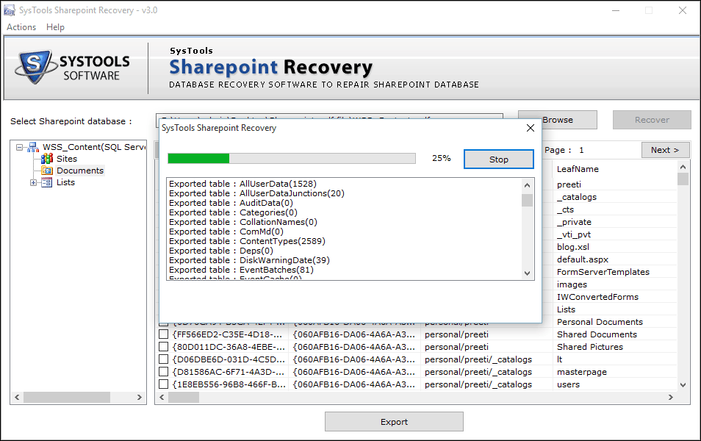Click the export log scrollbar thumb
This screenshot has width=701, height=441.
click(527, 200)
